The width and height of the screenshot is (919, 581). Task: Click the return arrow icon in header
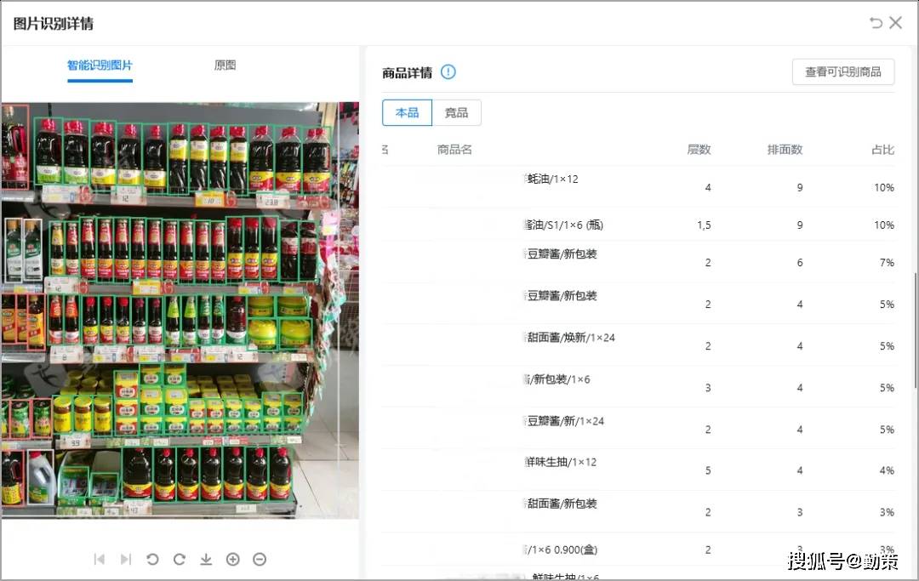click(876, 23)
